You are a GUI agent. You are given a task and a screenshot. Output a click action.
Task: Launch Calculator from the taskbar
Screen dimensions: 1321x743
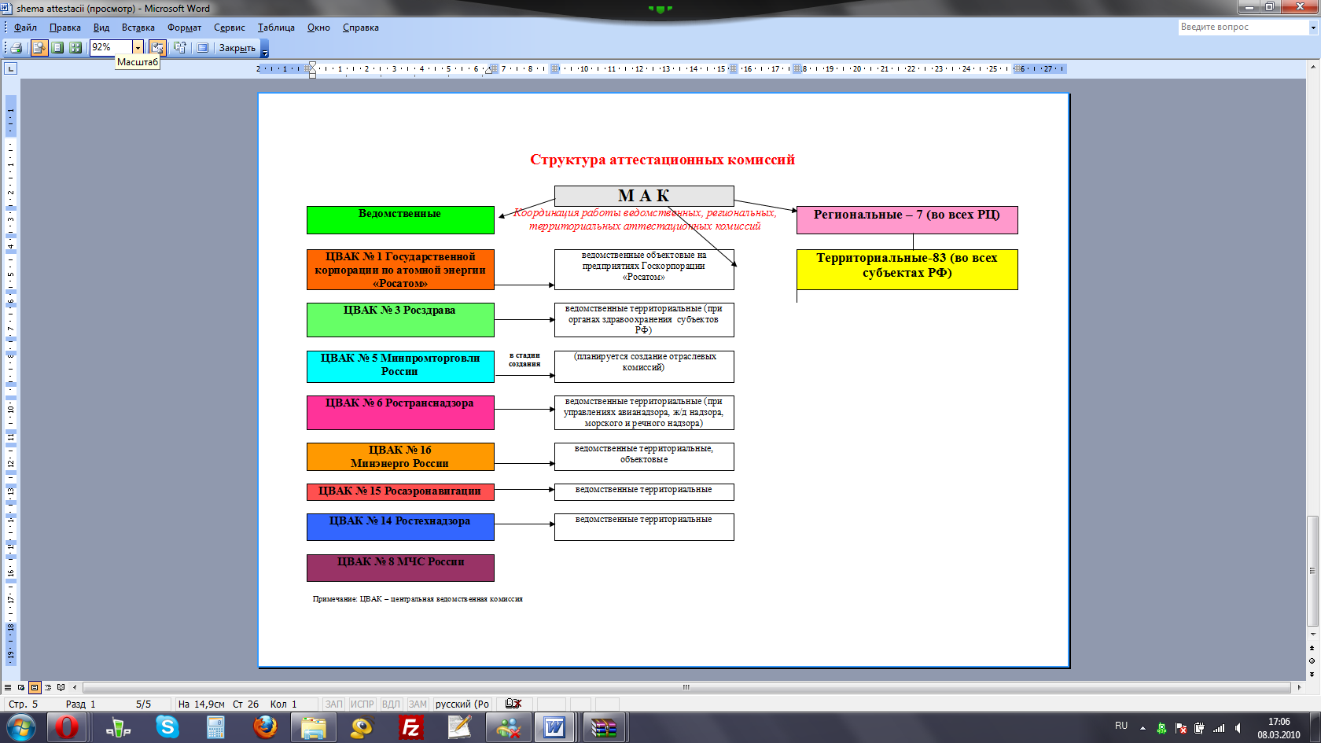point(215,728)
